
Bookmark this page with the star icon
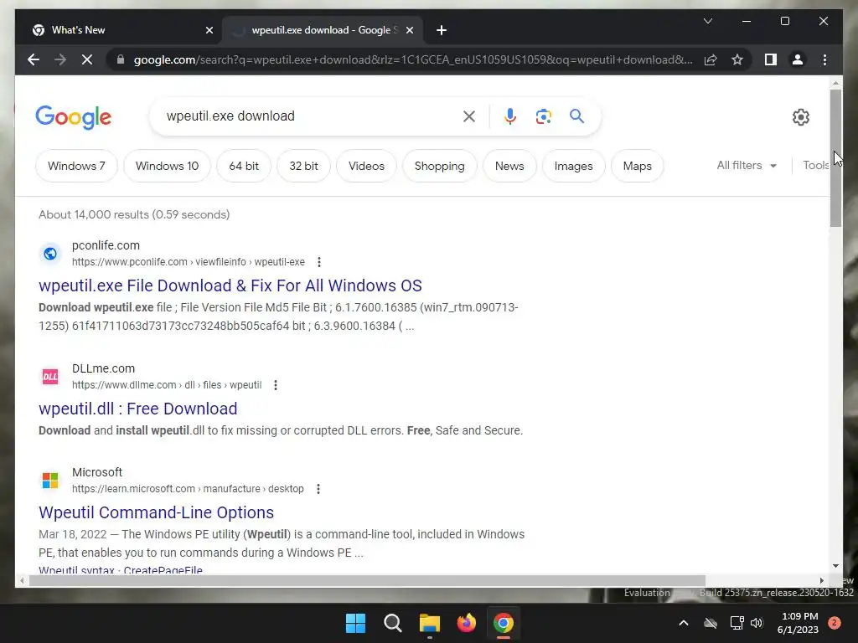(x=737, y=59)
